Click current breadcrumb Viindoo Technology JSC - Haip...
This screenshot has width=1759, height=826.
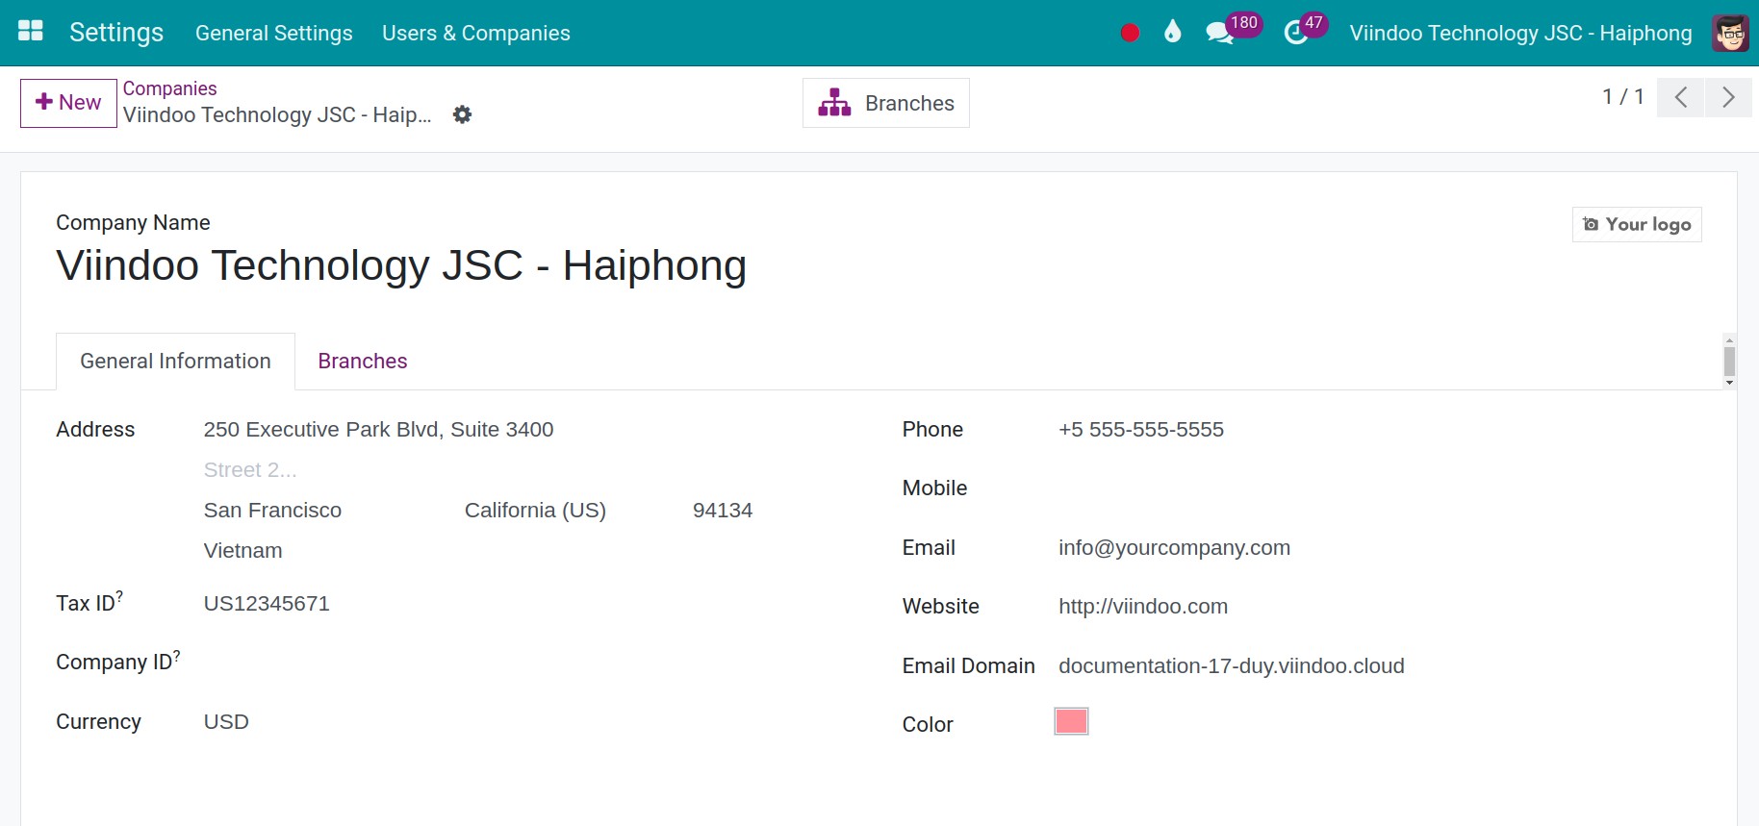coord(277,115)
